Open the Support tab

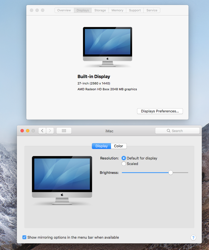135,10
